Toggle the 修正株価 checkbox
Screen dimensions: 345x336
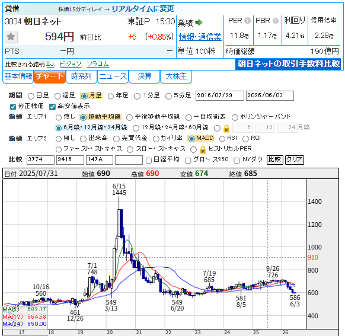click(x=13, y=107)
